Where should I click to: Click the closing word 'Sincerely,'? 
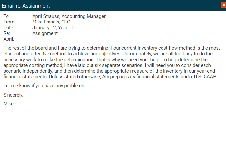(x=13, y=95)
